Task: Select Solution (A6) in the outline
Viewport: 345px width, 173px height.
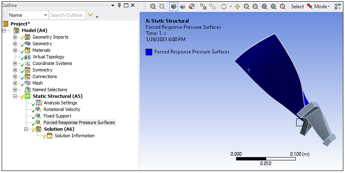Action: click(x=59, y=129)
